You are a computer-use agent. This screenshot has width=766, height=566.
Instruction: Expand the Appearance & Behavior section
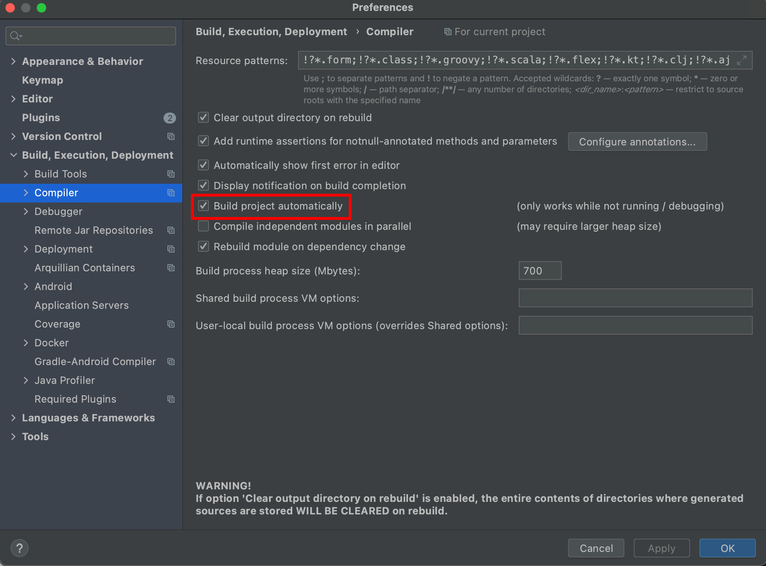[14, 61]
